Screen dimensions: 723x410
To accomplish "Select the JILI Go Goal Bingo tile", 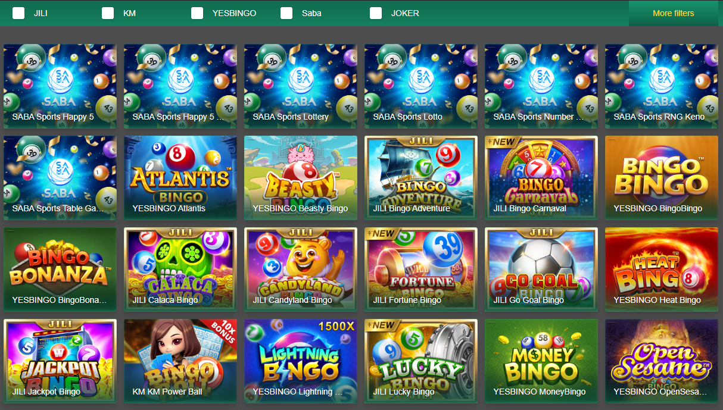I will point(541,270).
